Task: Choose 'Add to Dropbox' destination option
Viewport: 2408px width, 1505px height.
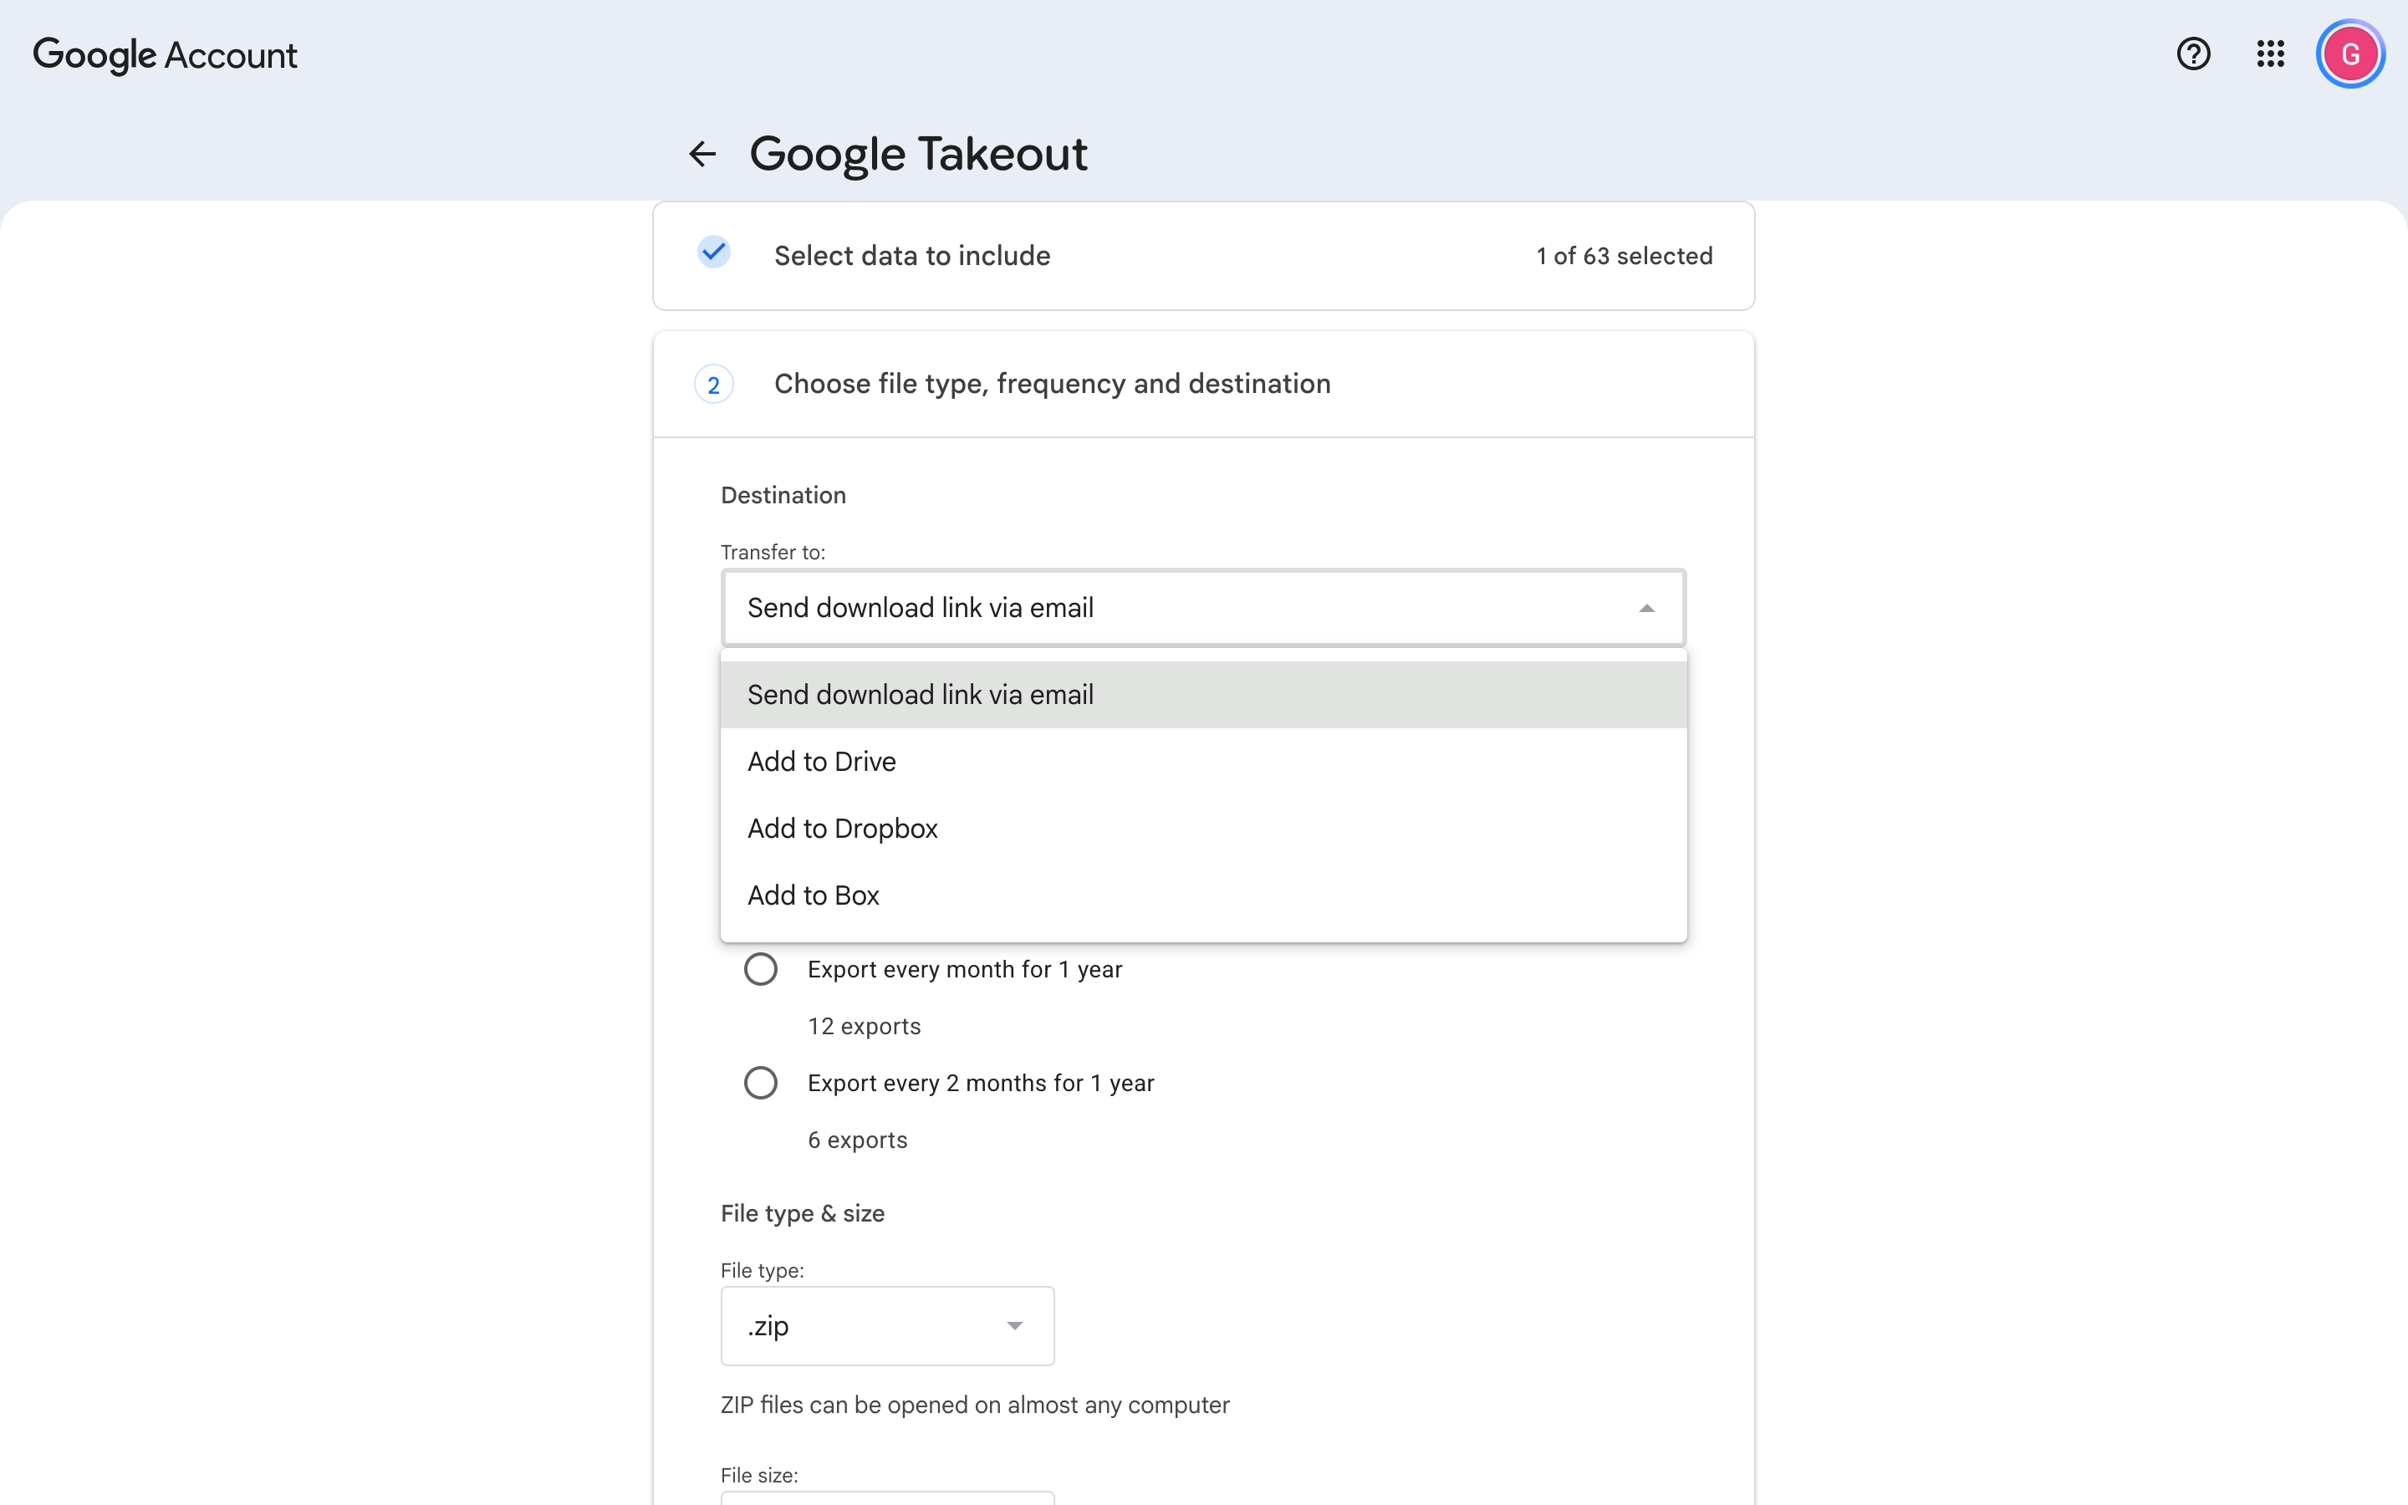Action: click(x=1203, y=828)
